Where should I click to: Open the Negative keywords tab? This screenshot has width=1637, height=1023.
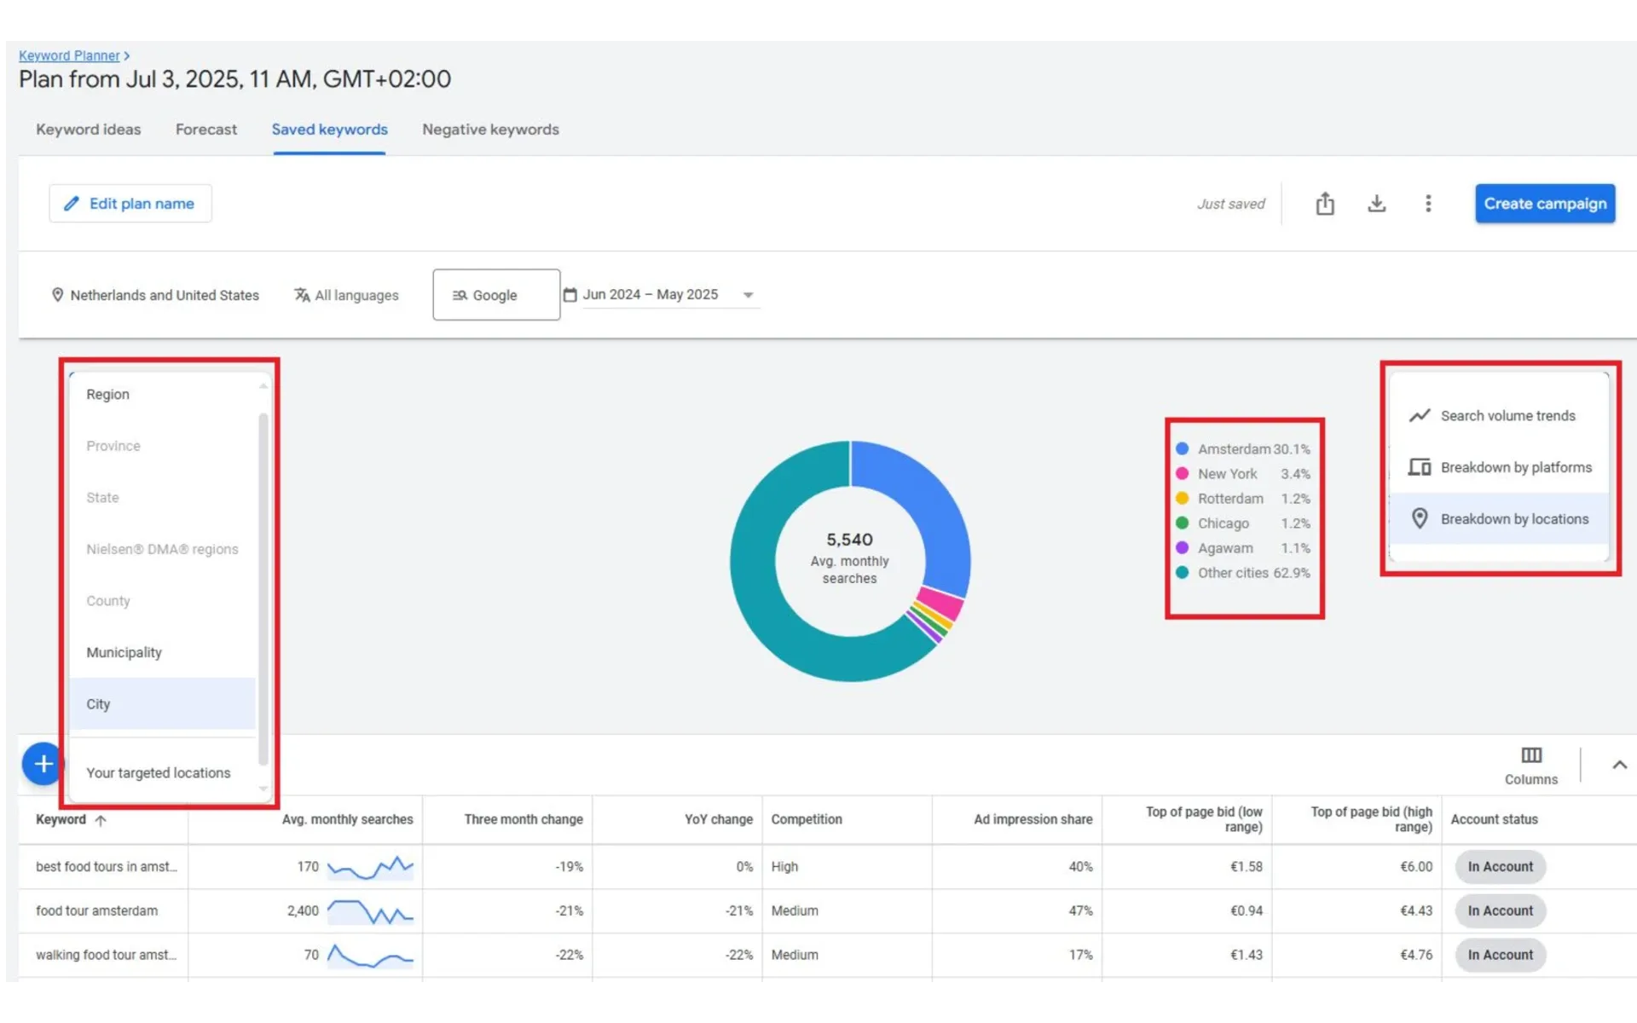click(490, 130)
